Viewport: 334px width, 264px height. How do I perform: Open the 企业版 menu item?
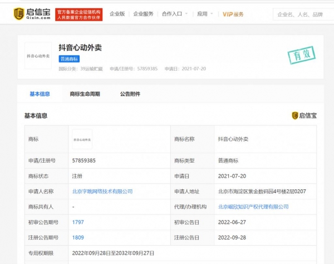click(117, 14)
